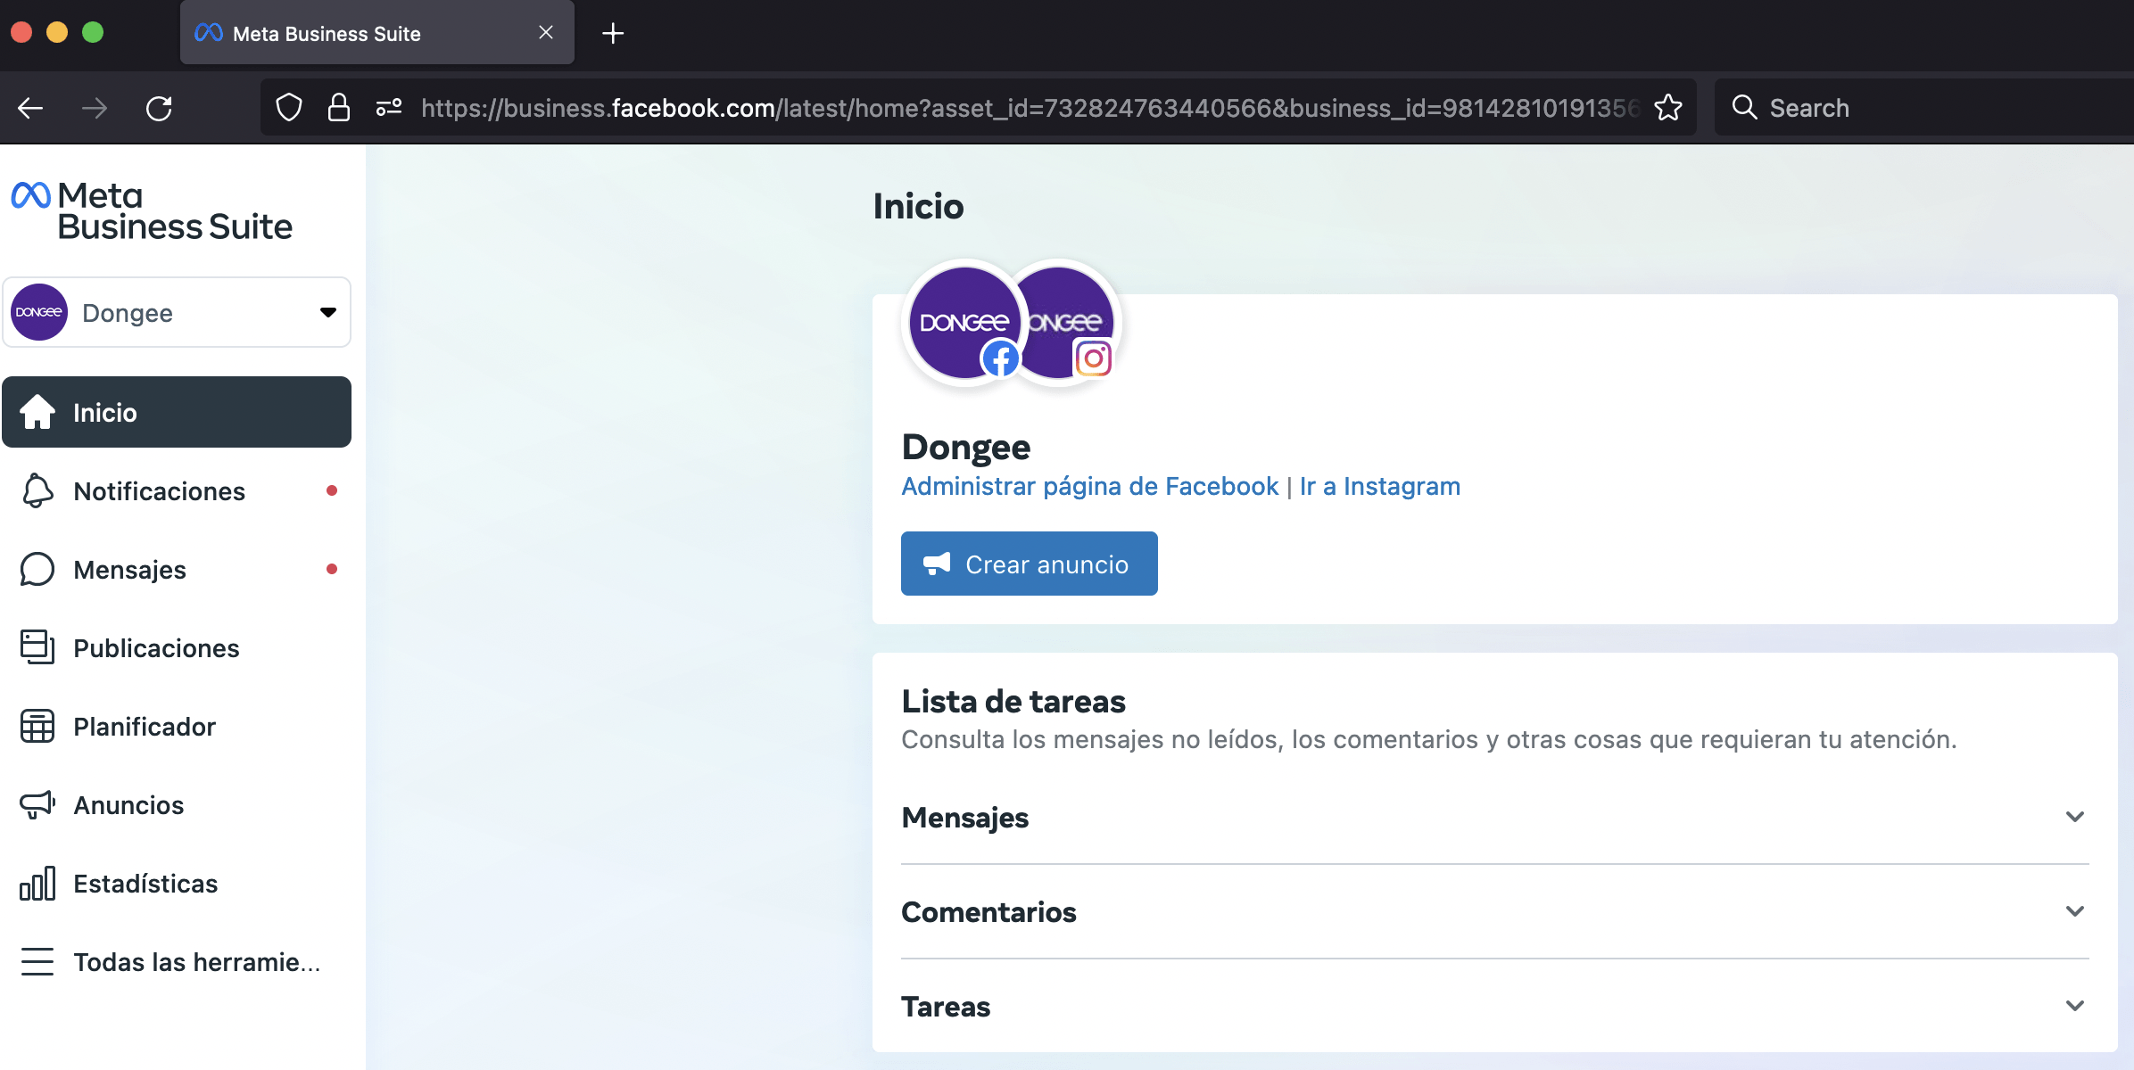Click the tracking protection shield icon
The image size is (2134, 1070).
289,108
